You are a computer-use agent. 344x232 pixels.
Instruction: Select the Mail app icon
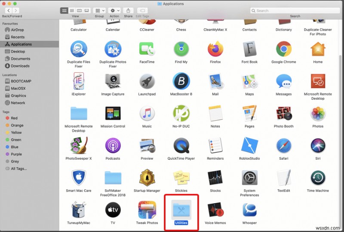point(215,81)
